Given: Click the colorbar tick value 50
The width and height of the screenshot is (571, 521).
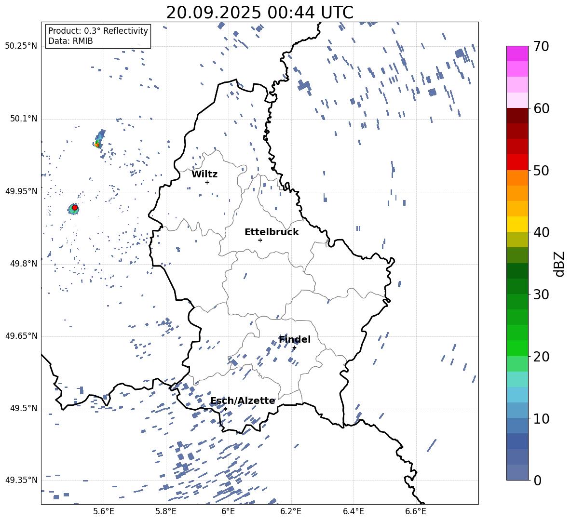Looking at the screenshot, I should [541, 170].
